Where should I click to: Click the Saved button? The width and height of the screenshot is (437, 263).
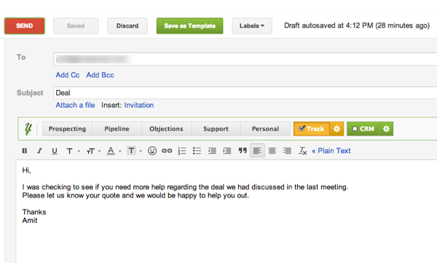tap(76, 26)
